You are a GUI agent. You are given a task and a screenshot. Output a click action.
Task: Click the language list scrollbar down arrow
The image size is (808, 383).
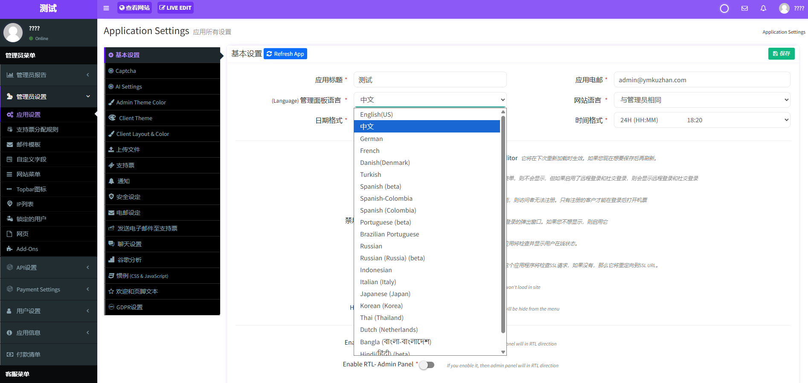pos(503,352)
